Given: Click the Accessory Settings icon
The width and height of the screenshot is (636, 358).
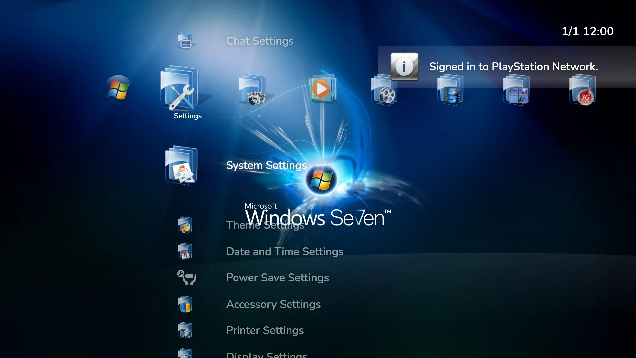Looking at the screenshot, I should (185, 304).
